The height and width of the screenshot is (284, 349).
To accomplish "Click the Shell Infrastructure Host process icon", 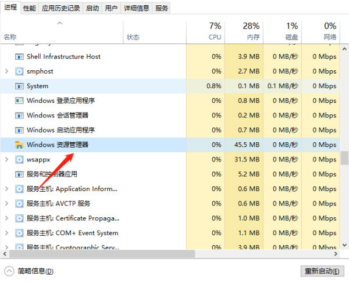I will [19, 56].
